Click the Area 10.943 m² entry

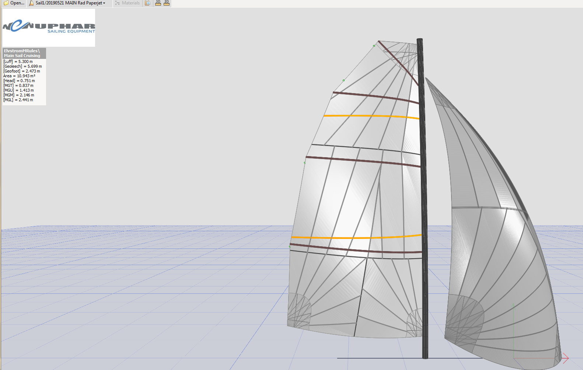click(19, 76)
